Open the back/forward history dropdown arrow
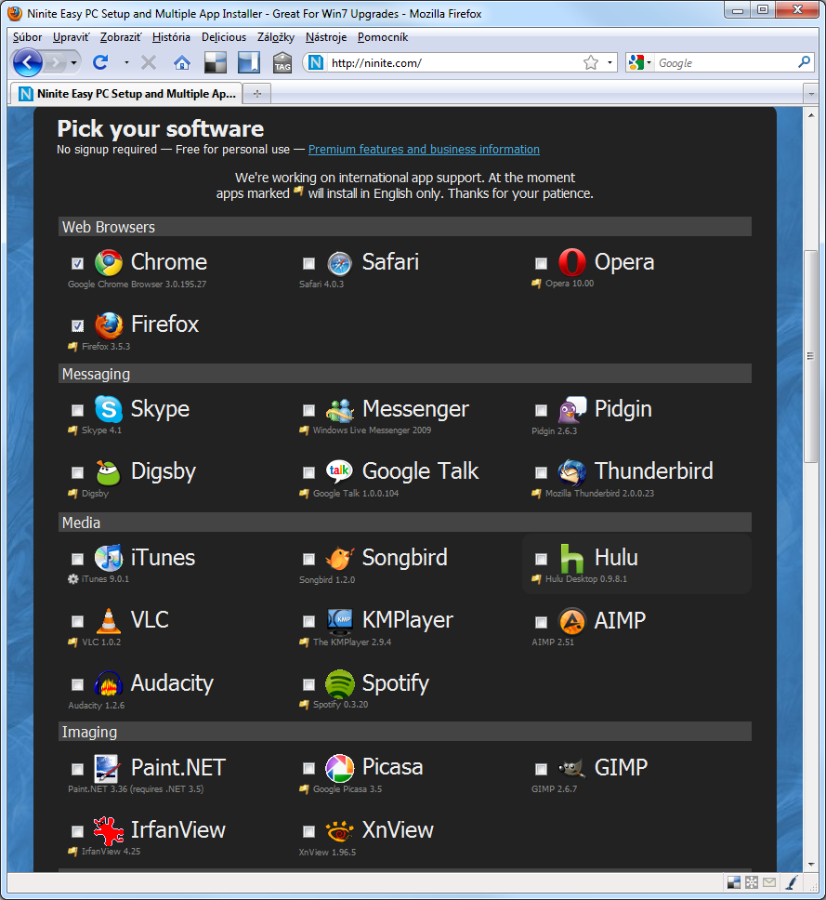826x900 pixels. (x=73, y=62)
